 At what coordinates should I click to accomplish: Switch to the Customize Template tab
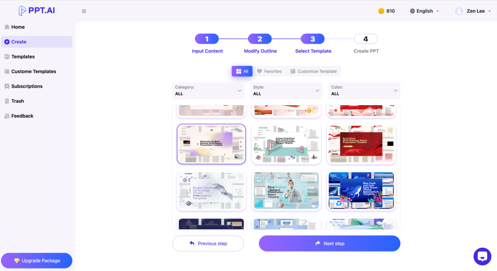(x=314, y=71)
